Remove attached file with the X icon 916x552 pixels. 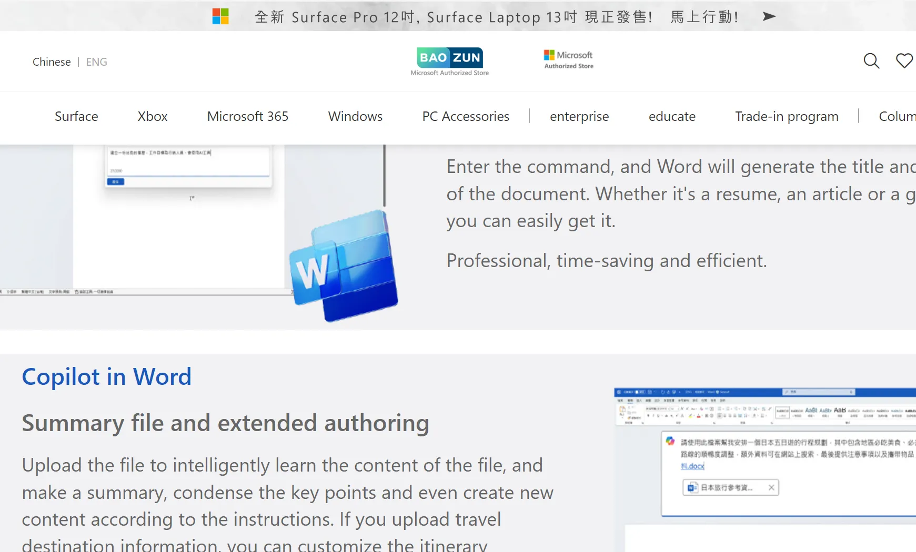click(x=771, y=488)
